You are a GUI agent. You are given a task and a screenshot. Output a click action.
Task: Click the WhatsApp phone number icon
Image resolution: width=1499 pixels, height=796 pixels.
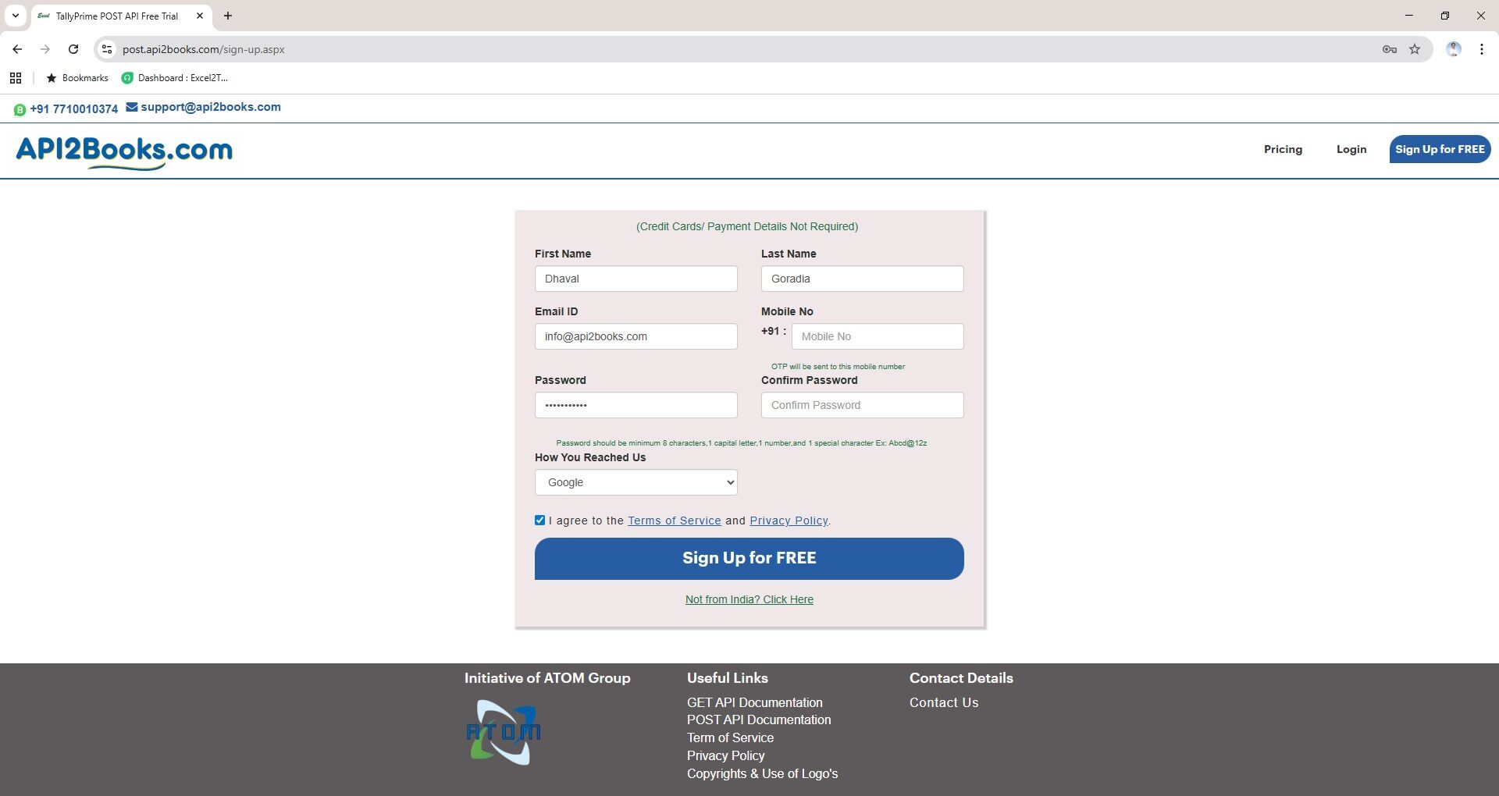click(x=20, y=110)
